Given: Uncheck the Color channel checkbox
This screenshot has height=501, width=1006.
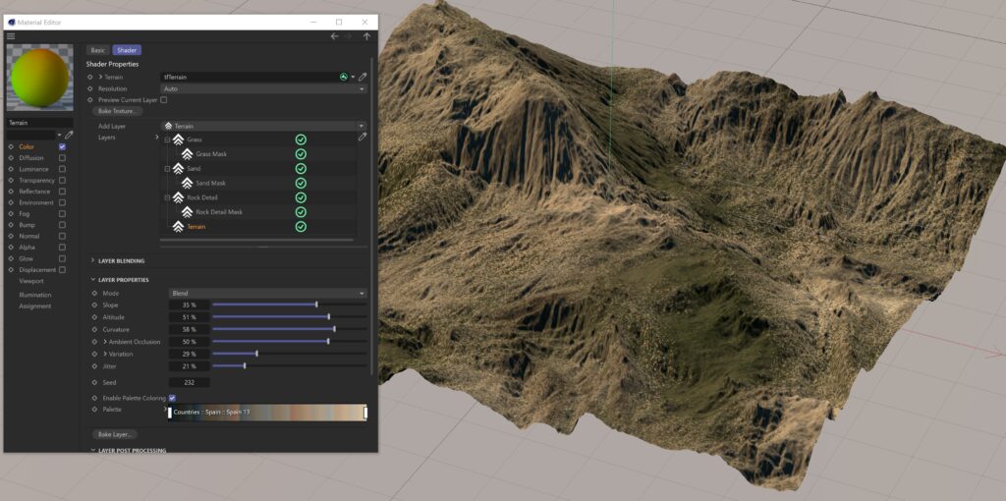Looking at the screenshot, I should (62, 147).
